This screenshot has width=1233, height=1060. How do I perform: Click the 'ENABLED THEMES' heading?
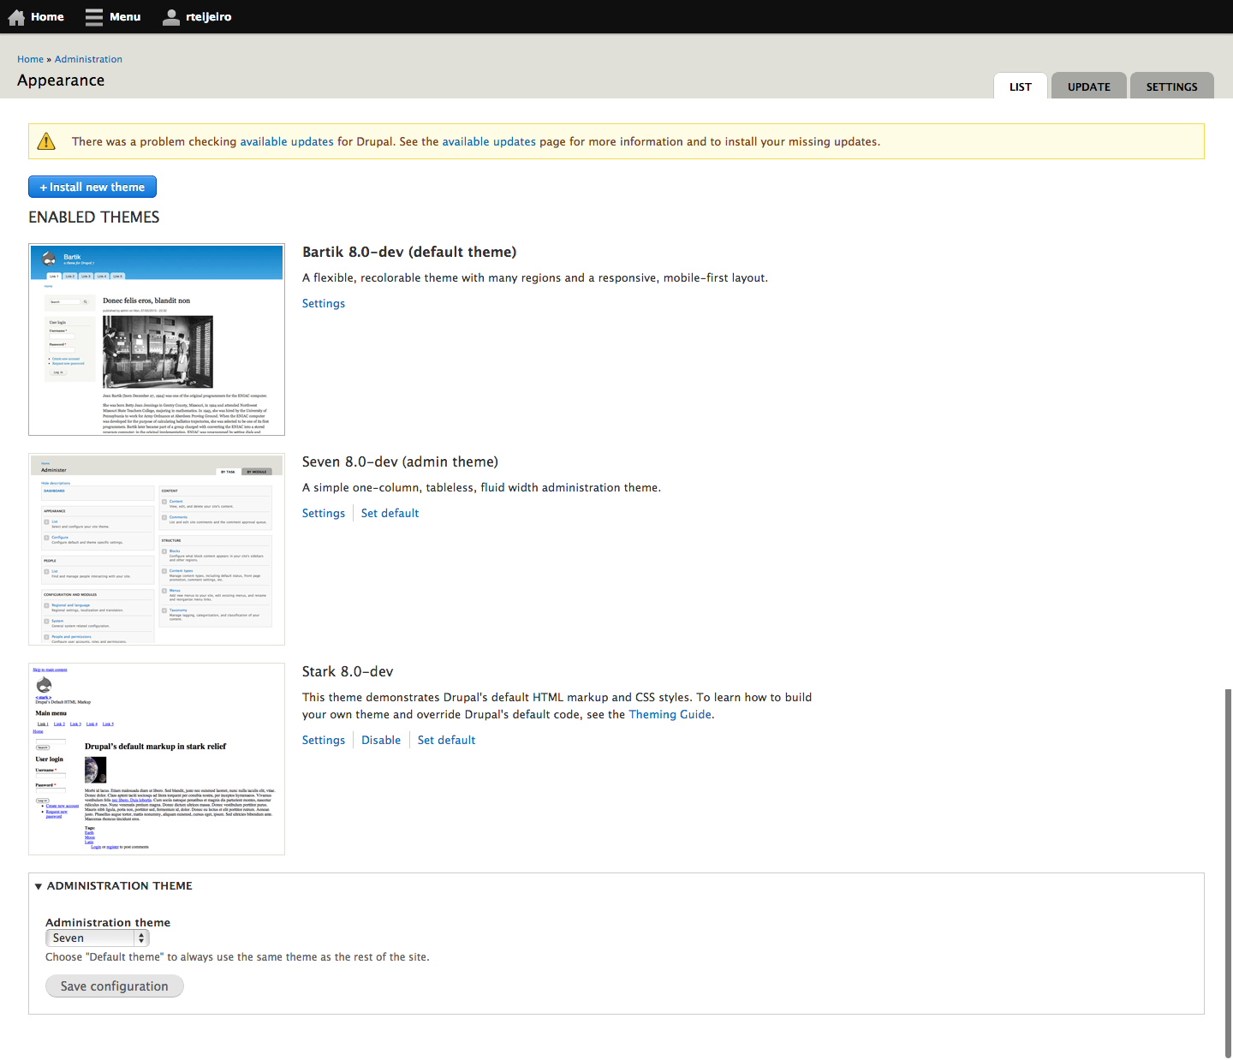pos(94,217)
